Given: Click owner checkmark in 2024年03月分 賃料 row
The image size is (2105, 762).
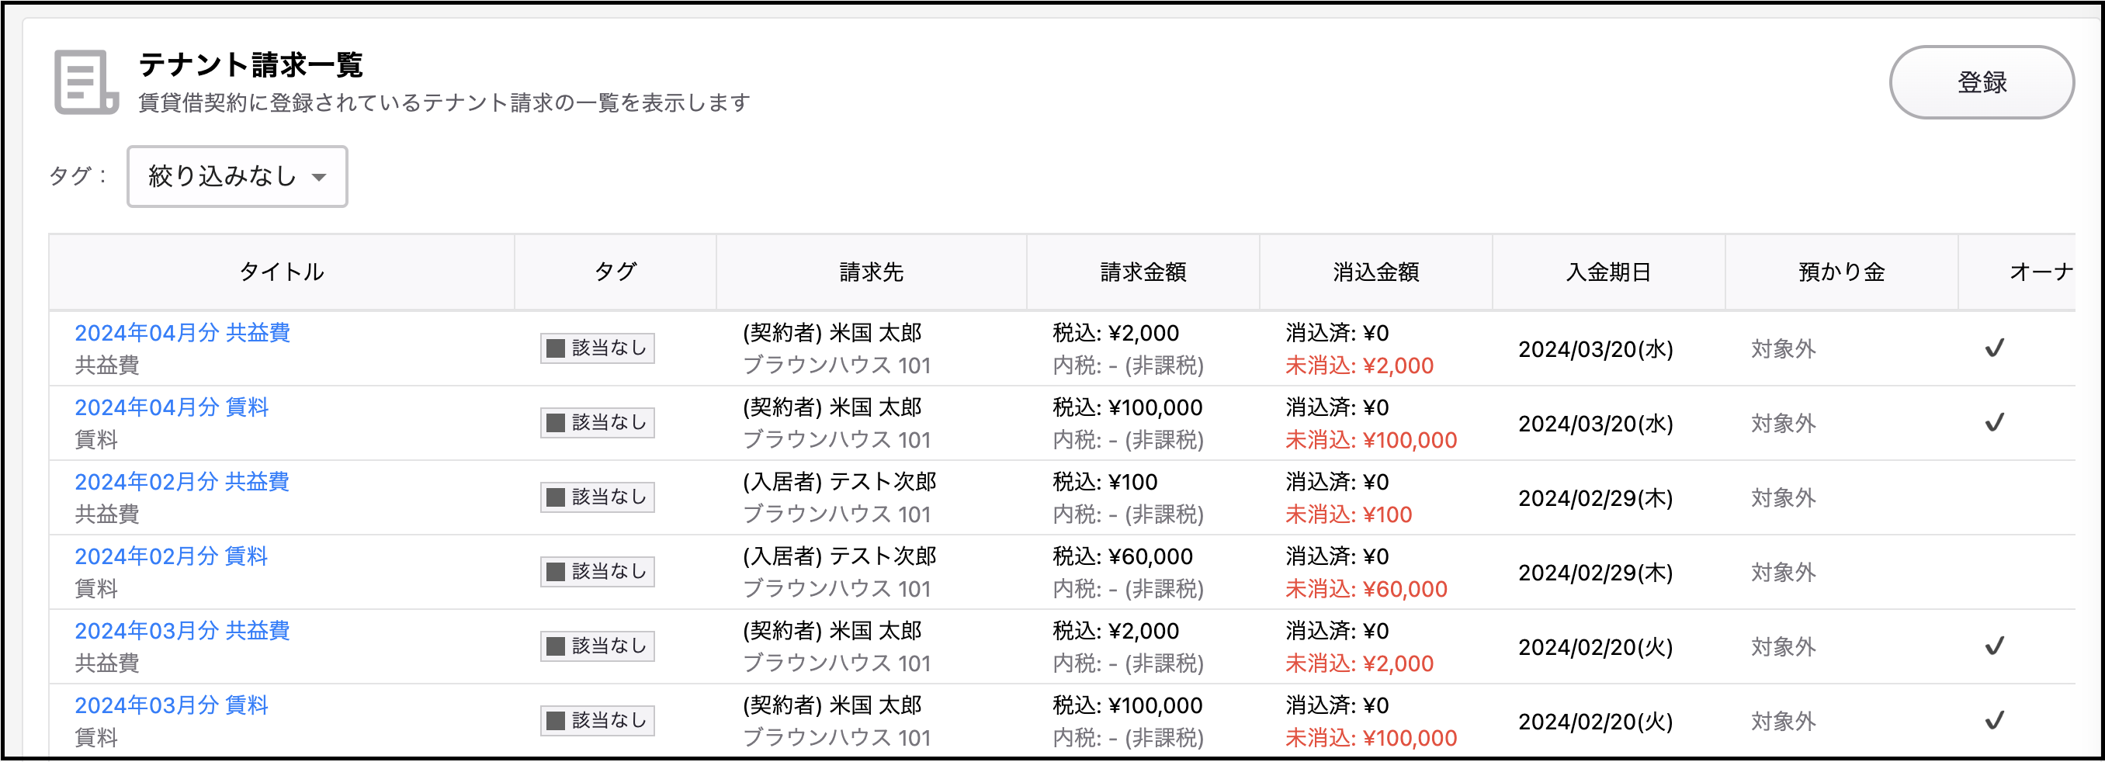Looking at the screenshot, I should click(x=1995, y=720).
